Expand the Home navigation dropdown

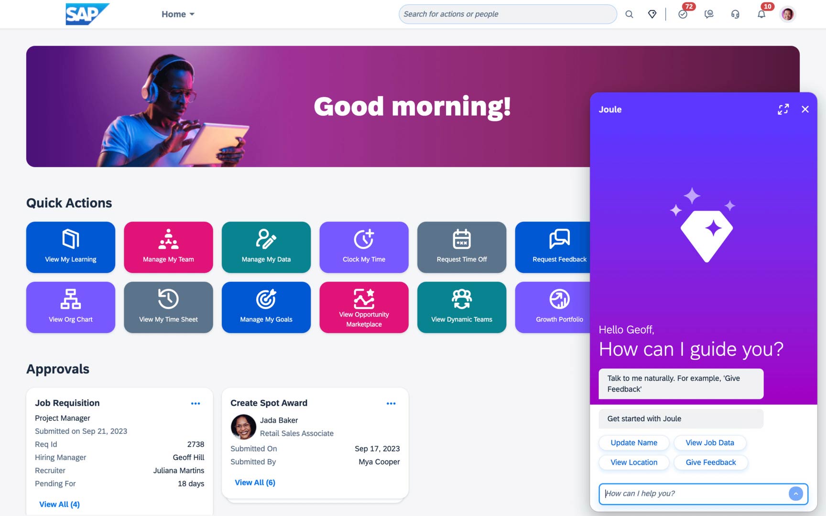click(x=178, y=14)
